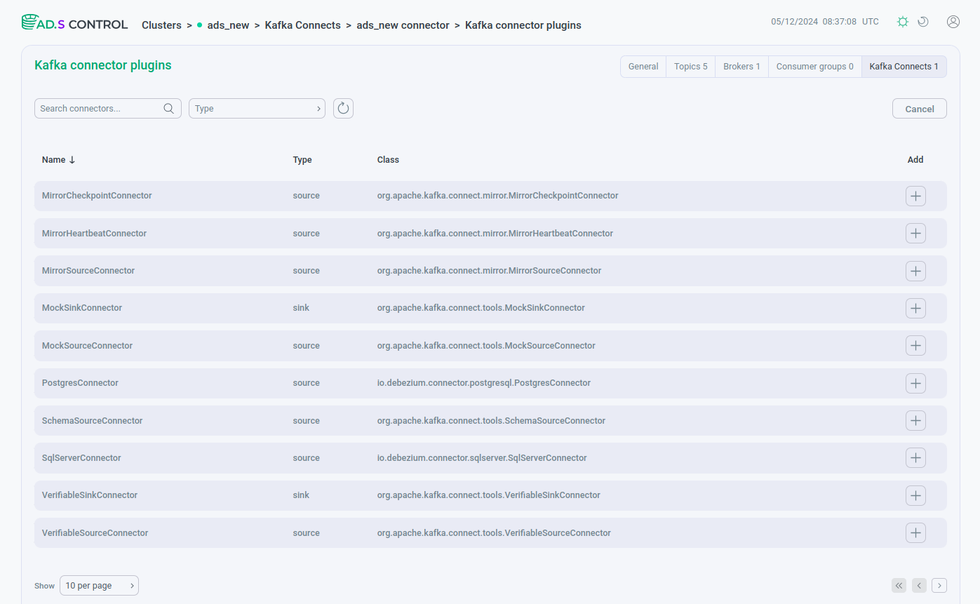Go to Clusters breadcrumb
980x604 pixels.
click(x=161, y=25)
